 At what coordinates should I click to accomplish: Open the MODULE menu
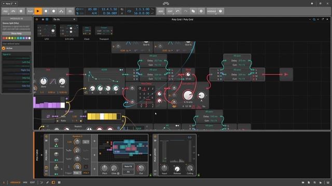212,11
